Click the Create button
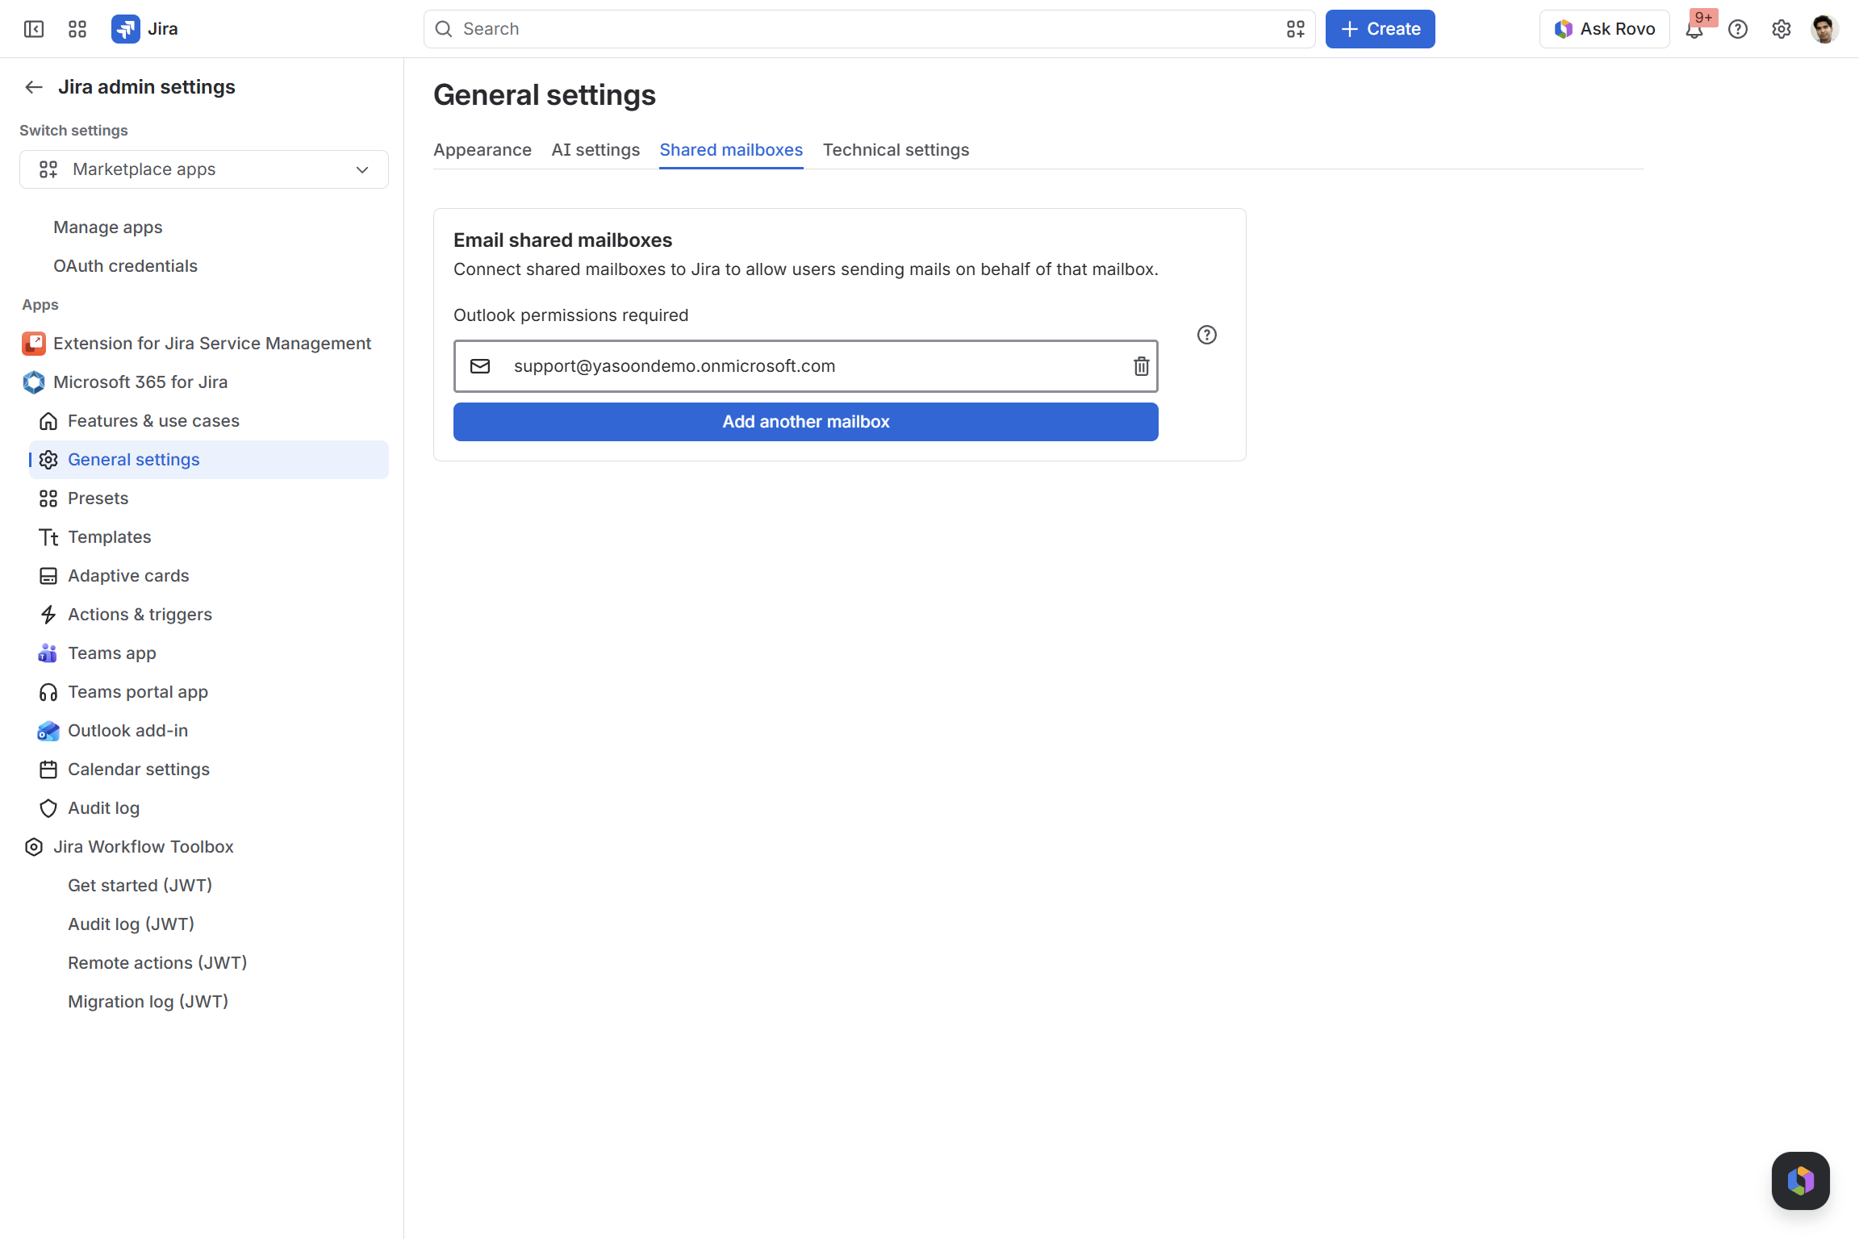 click(1381, 29)
